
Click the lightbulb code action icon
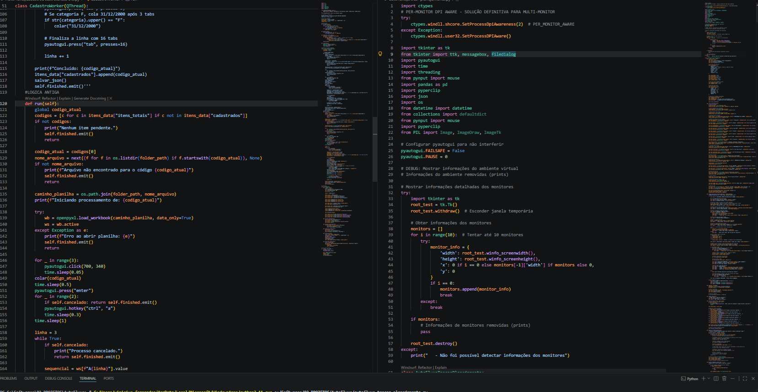[380, 54]
